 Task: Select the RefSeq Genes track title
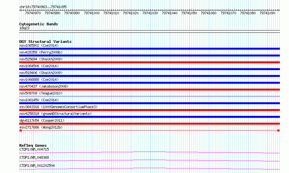point(33,145)
